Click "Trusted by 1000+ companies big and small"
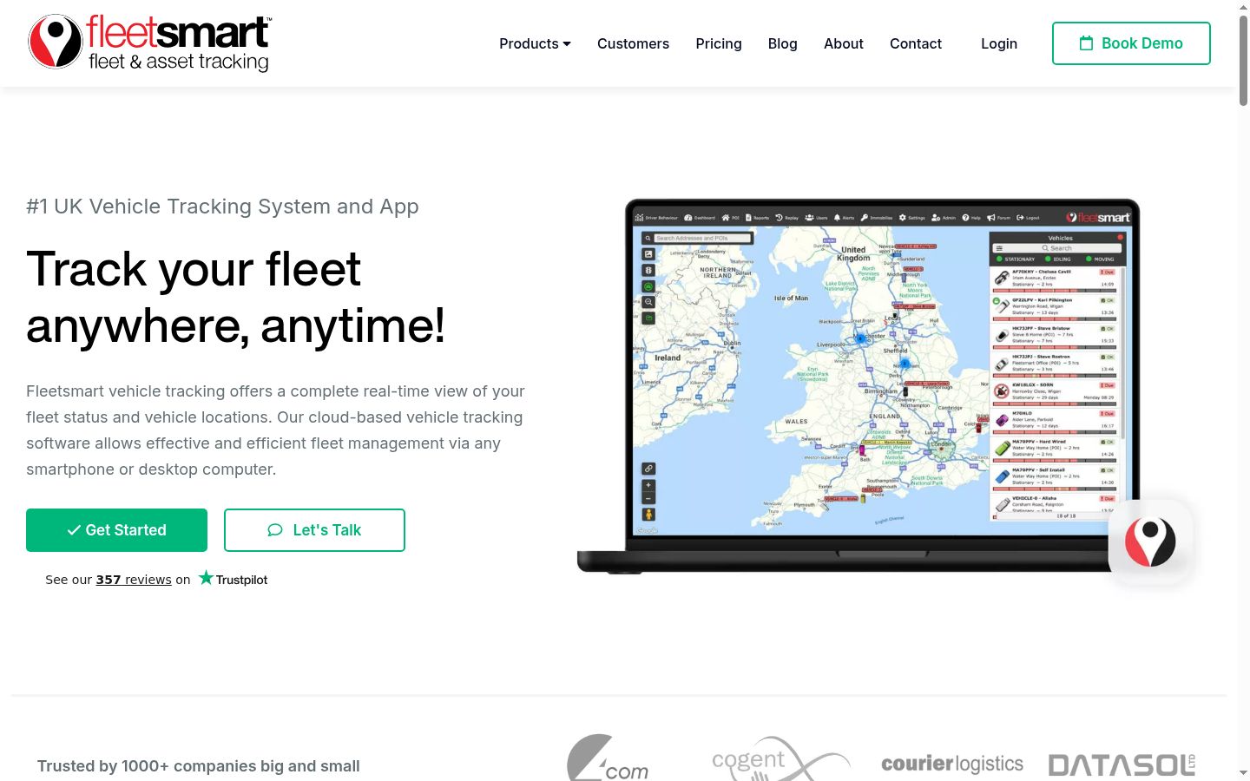Image resolution: width=1250 pixels, height=781 pixels. [x=198, y=766]
